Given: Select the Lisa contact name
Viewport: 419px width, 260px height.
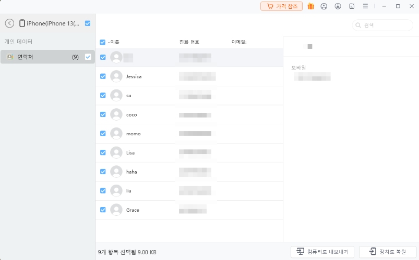Looking at the screenshot, I should tap(130, 153).
